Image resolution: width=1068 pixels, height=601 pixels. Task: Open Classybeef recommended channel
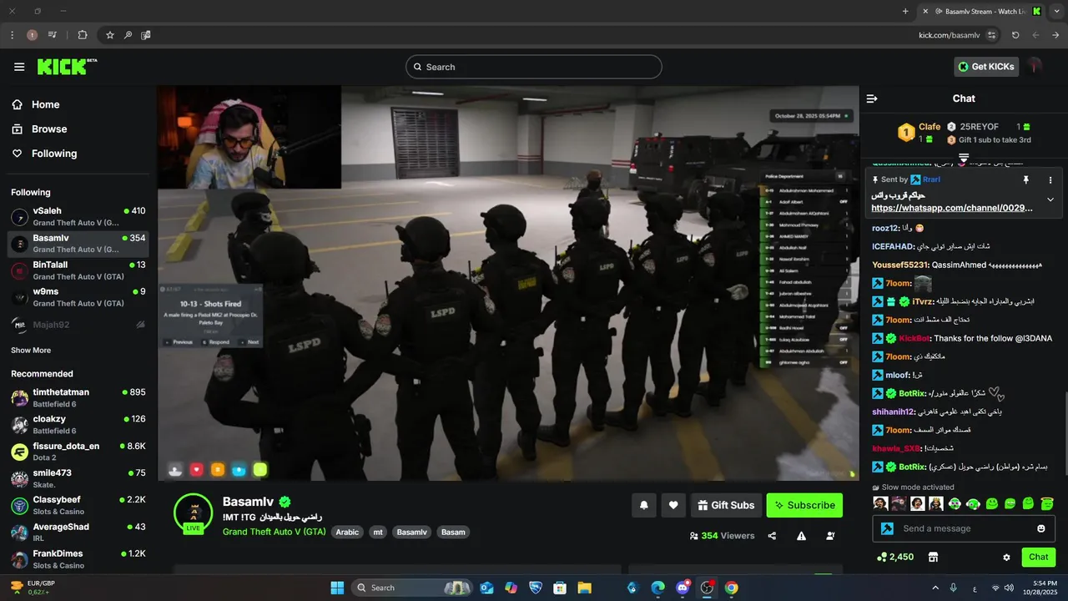click(x=78, y=505)
